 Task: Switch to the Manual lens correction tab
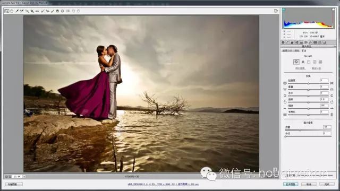pos(304,51)
